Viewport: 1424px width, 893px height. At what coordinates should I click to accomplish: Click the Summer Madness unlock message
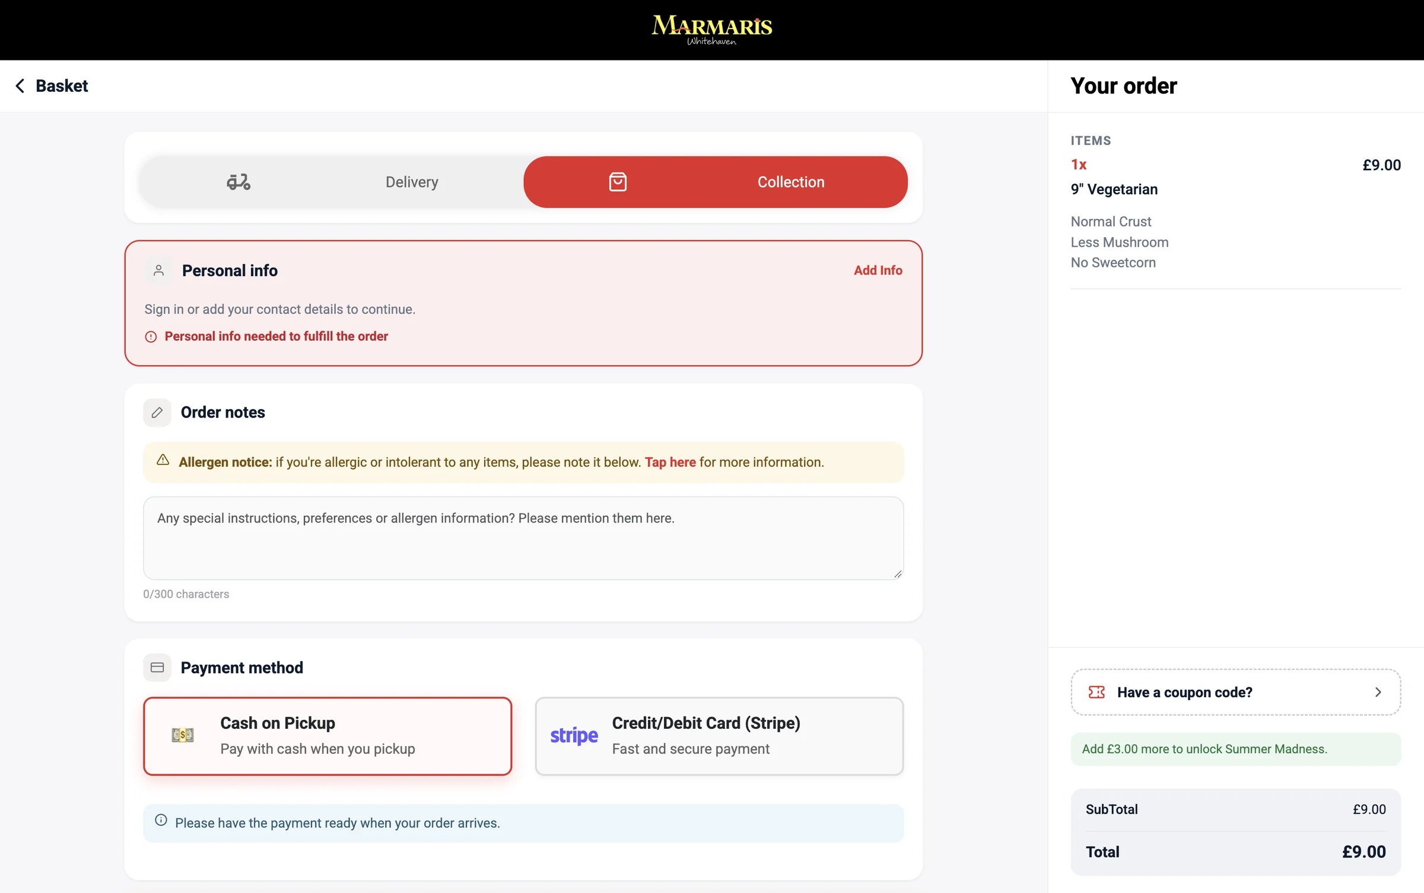(1236, 749)
